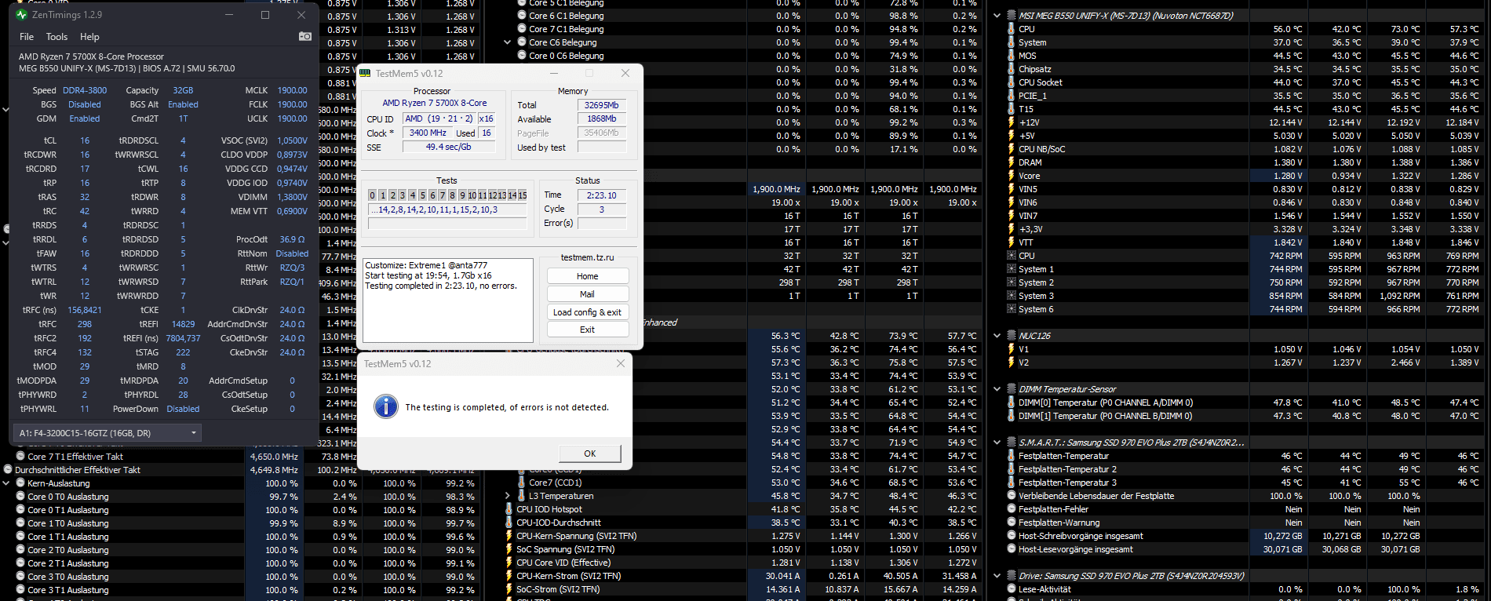Select the Core 7 T1 Effektiver Takt clock icon
Viewport: 1491px width, 601px height.
pos(20,457)
